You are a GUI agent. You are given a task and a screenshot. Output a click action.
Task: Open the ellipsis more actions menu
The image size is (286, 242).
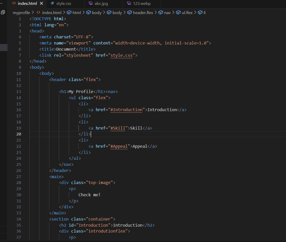coord(1,3)
